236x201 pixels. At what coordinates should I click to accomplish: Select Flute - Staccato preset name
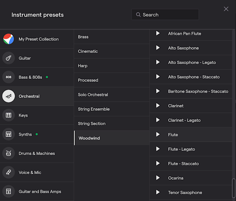tap(183, 163)
